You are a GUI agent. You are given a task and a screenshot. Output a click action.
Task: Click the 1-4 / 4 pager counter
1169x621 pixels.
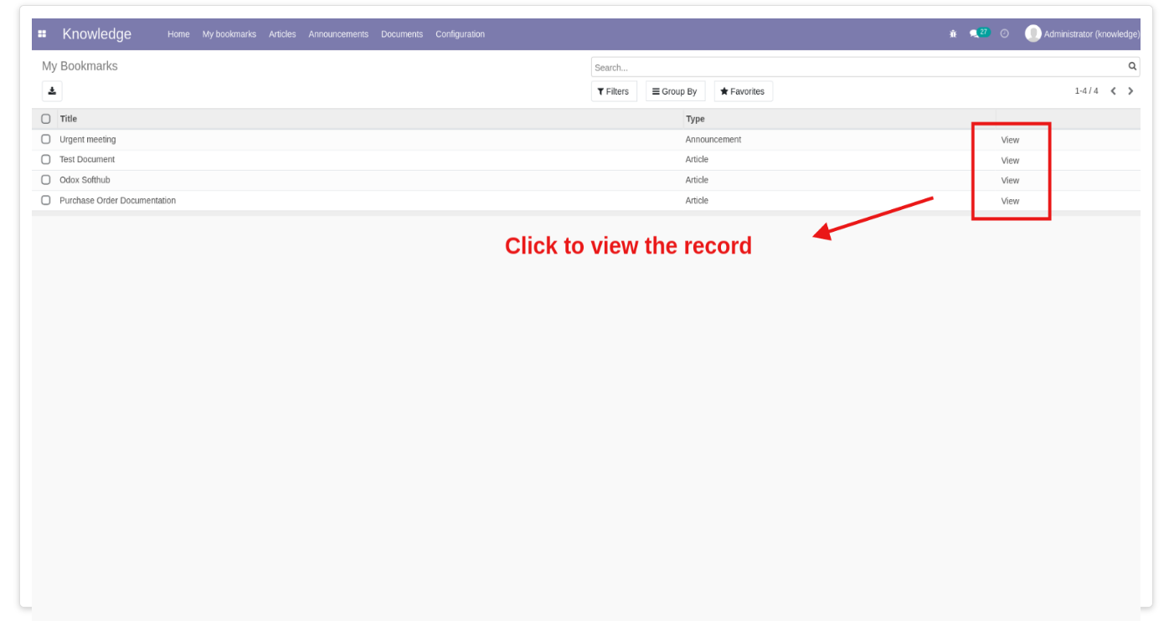pyautogui.click(x=1086, y=91)
